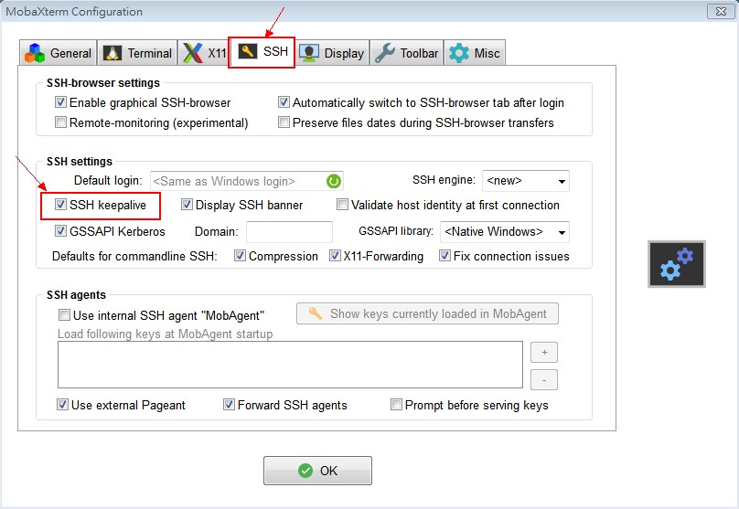Image resolution: width=739 pixels, height=509 pixels.
Task: Click the plus button to add key
Action: pos(544,352)
